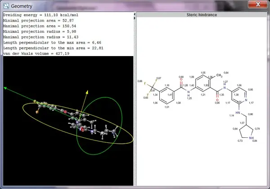Click the CH3 methyl label in the structure
The width and height of the screenshot is (270, 189).
point(219,75)
